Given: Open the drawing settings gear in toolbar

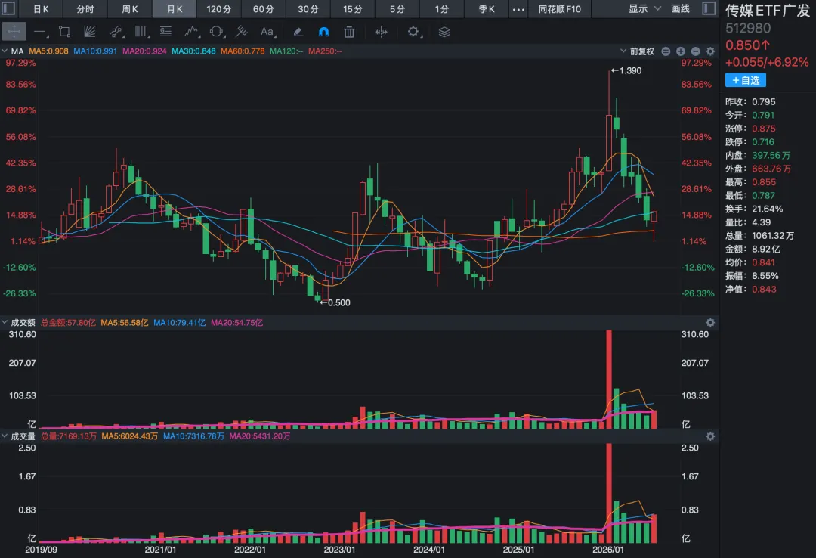Looking at the screenshot, I should tap(414, 32).
